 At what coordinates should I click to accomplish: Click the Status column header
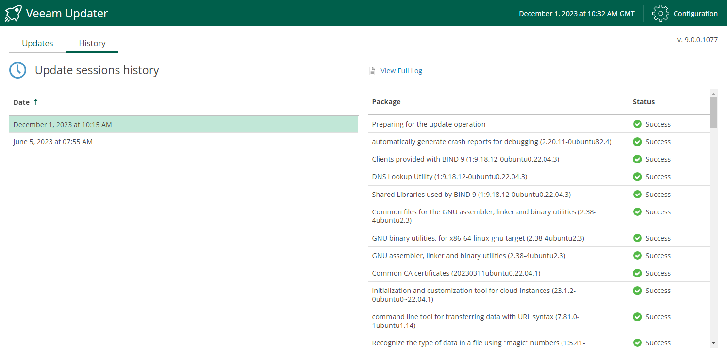tap(644, 102)
